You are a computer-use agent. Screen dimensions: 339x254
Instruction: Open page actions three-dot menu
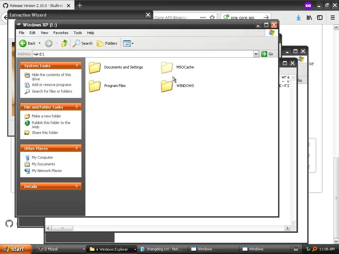(203, 17)
